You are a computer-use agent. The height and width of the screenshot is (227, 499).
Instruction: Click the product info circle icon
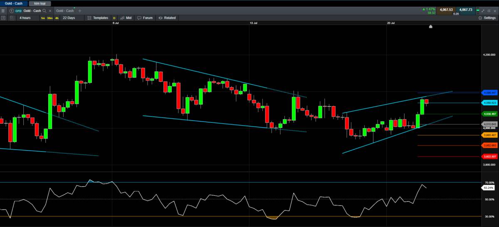pos(11,10)
